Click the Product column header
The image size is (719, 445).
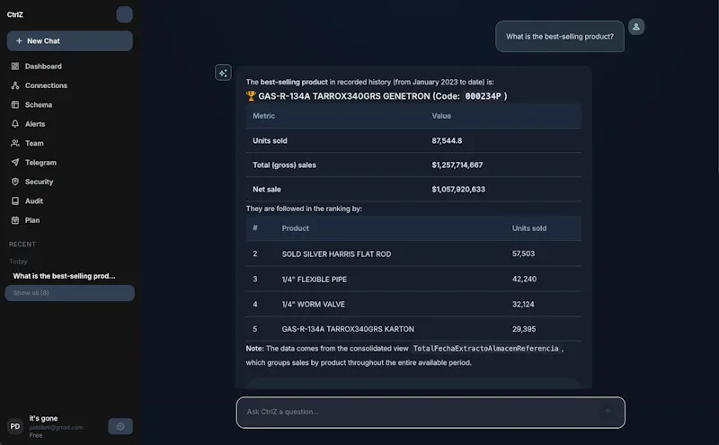296,228
